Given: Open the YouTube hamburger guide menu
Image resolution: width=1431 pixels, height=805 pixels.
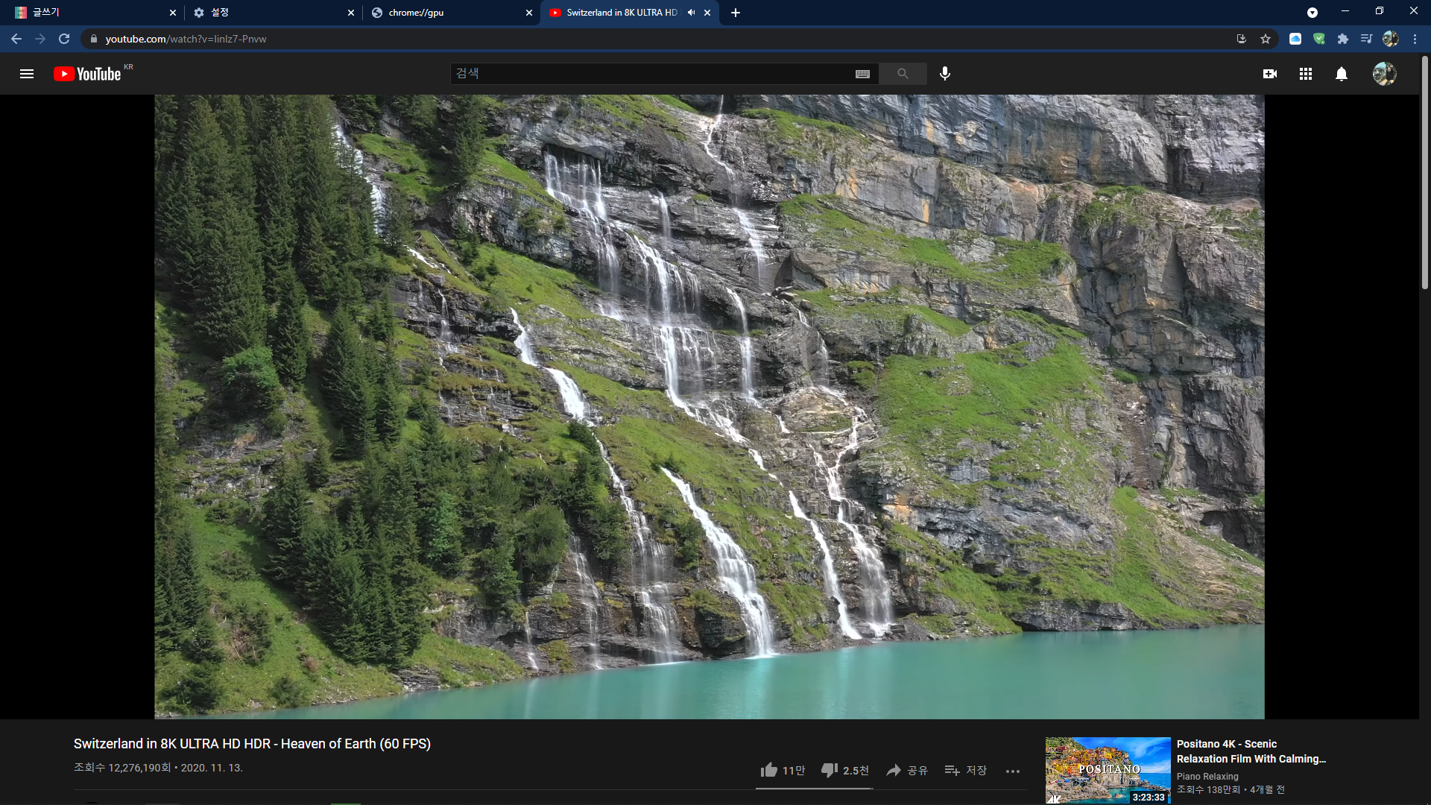Looking at the screenshot, I should (x=27, y=74).
